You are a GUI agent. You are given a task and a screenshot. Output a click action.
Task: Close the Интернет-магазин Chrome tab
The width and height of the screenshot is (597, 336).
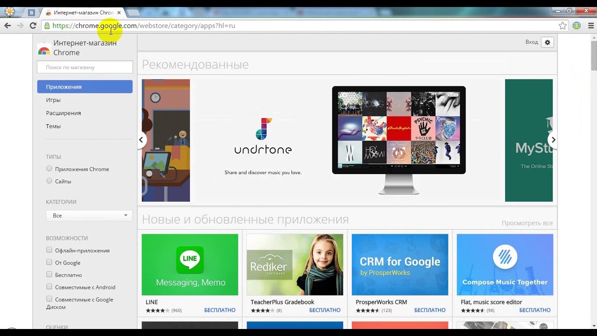[x=119, y=13]
